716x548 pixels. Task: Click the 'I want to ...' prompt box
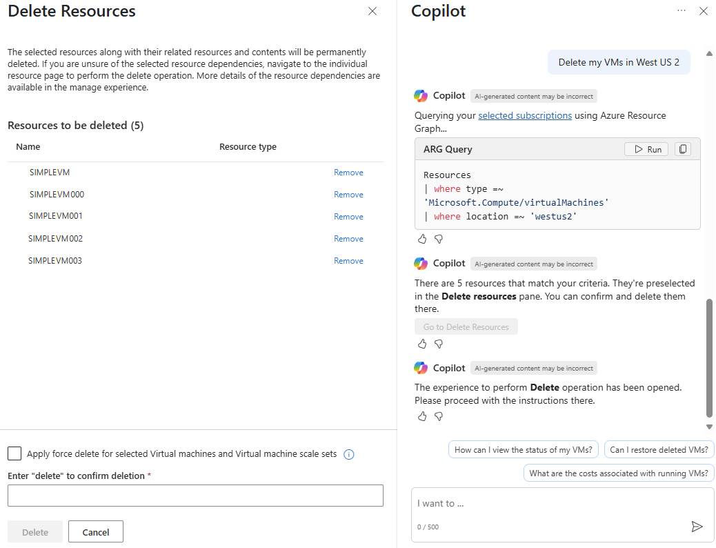click(x=552, y=504)
